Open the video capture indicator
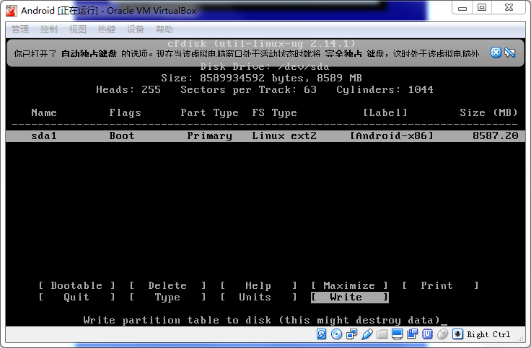The width and height of the screenshot is (531, 348). [412, 334]
